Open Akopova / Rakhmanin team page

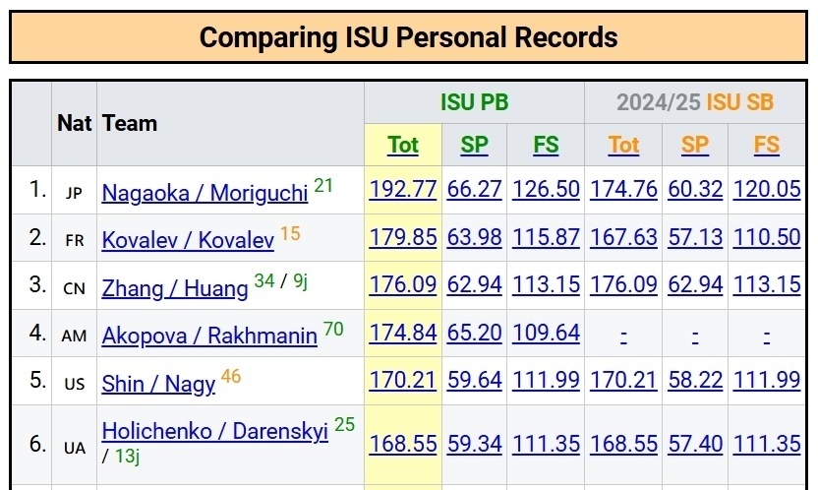[209, 335]
